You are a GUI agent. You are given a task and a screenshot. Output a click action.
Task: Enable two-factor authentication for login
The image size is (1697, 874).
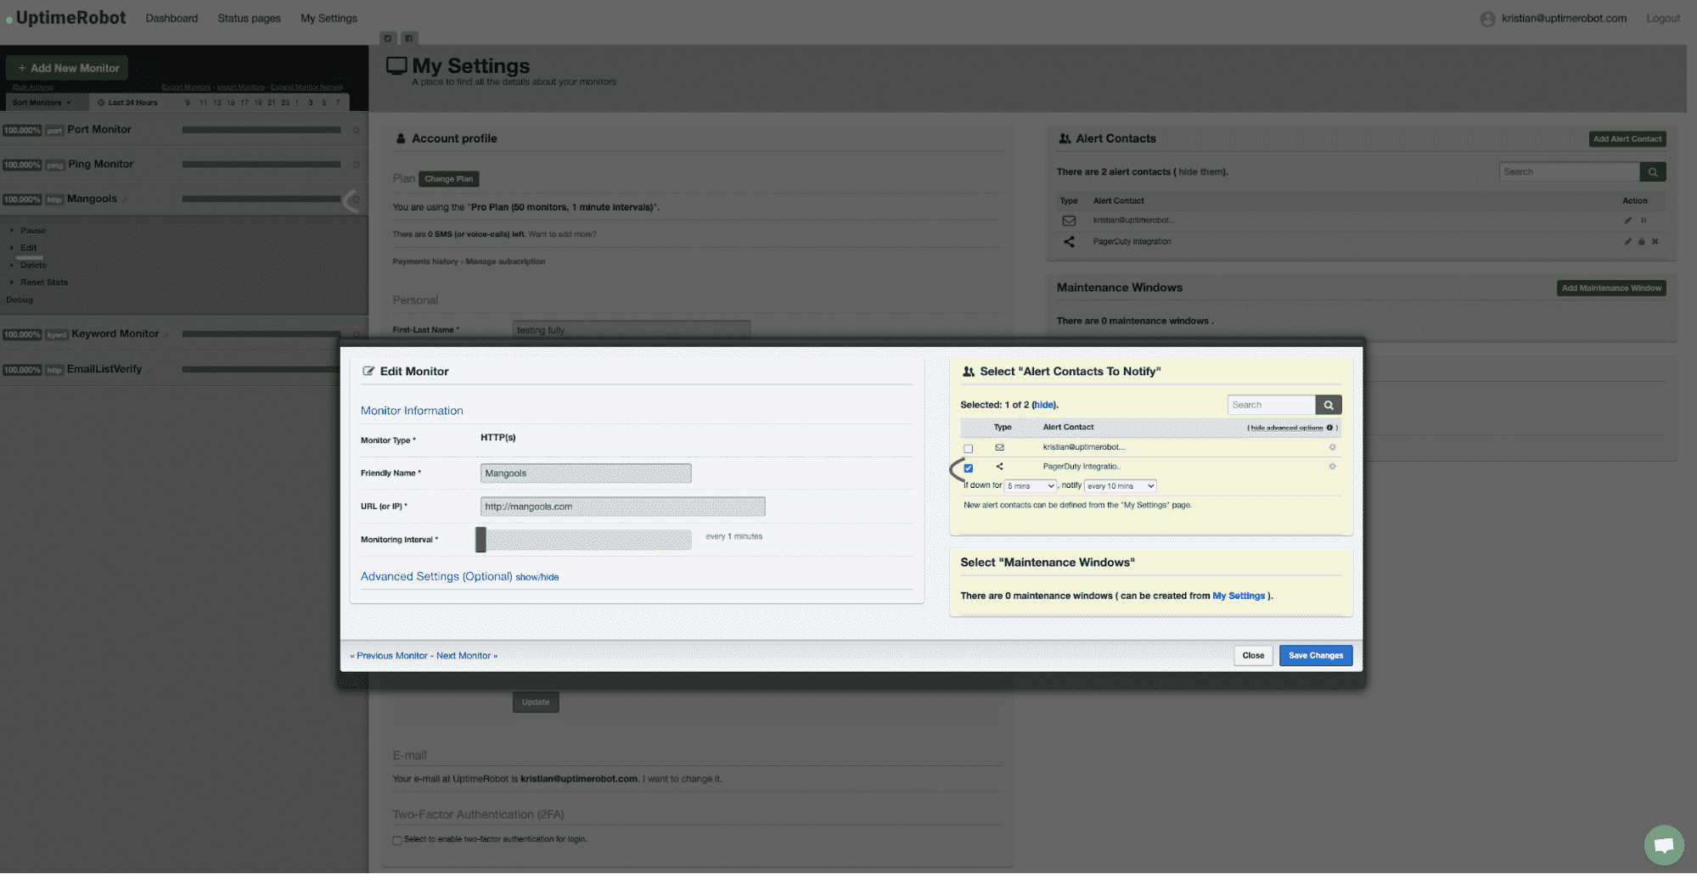point(396,839)
